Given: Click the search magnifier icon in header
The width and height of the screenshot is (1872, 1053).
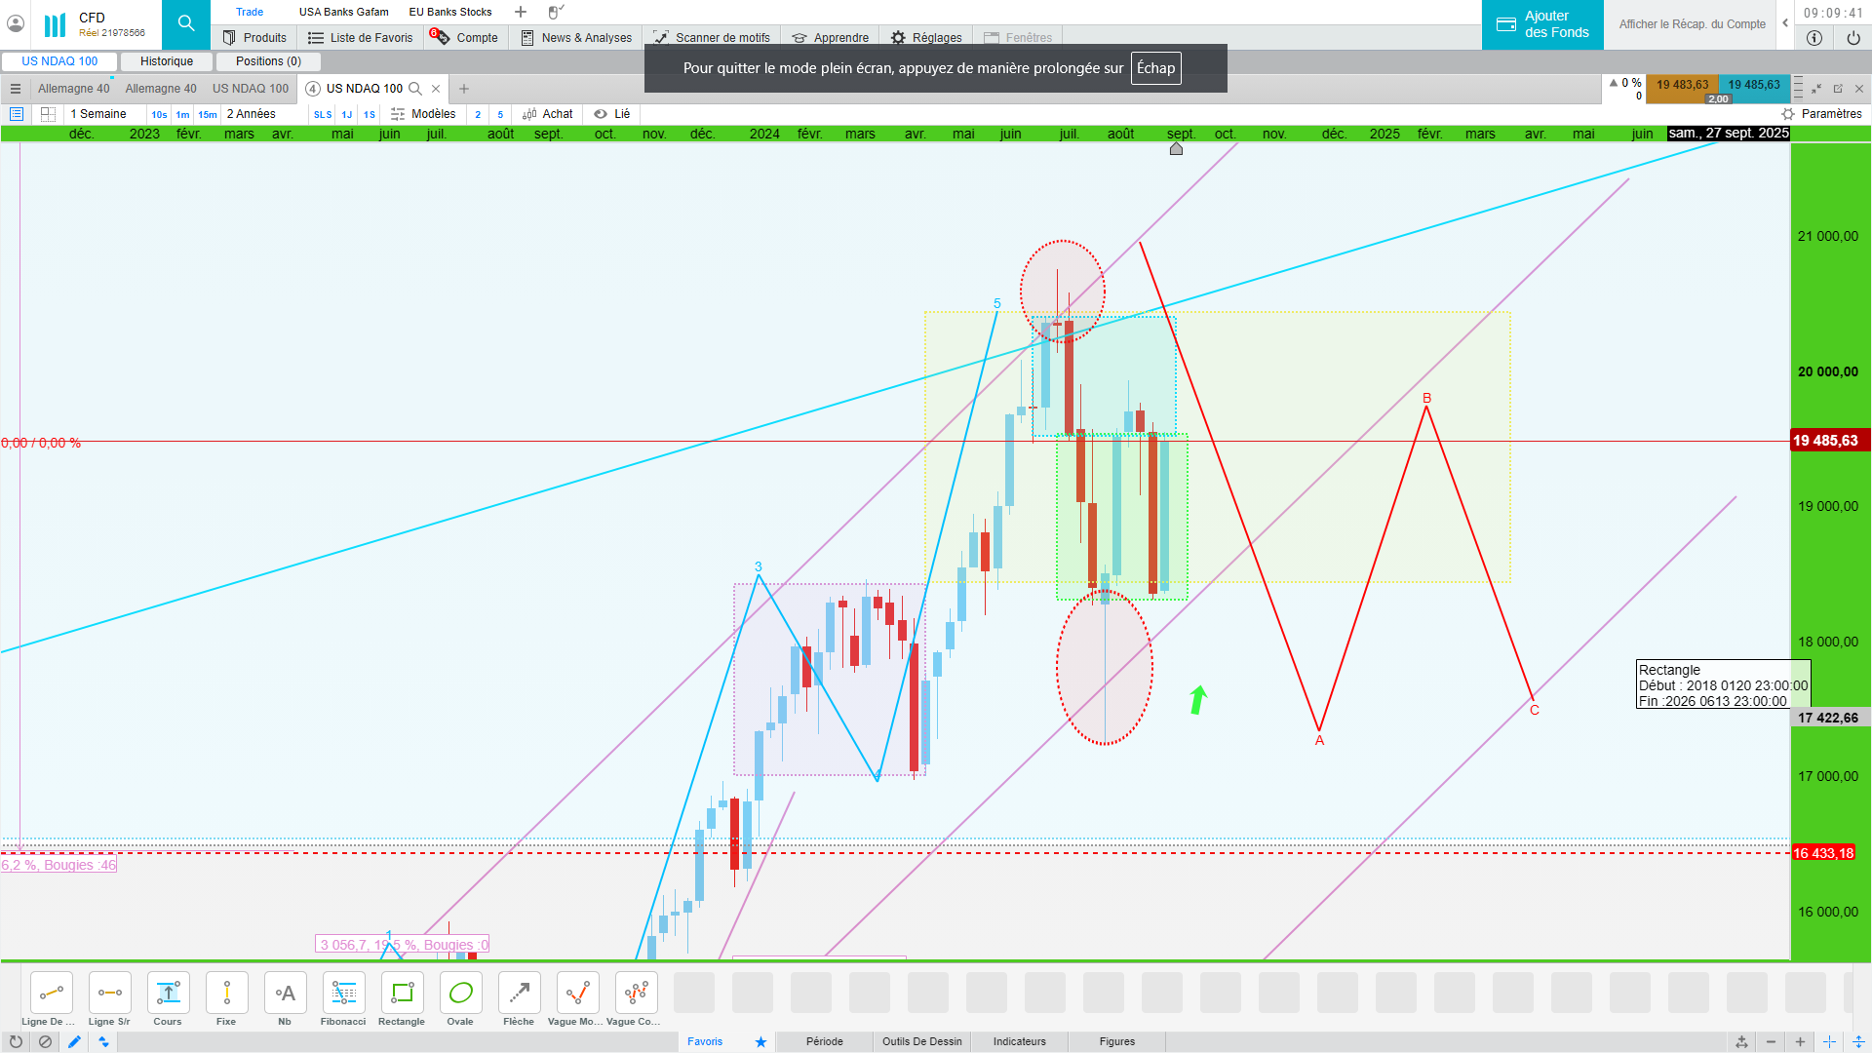Looking at the screenshot, I should (185, 24).
